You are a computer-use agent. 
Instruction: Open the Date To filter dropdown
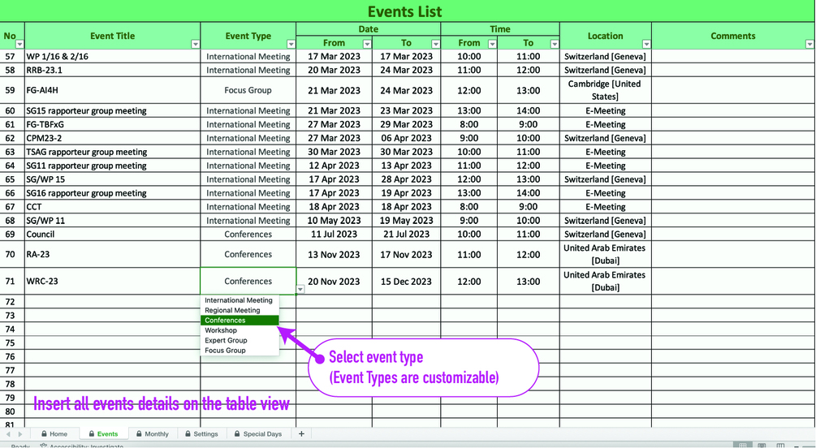point(435,44)
